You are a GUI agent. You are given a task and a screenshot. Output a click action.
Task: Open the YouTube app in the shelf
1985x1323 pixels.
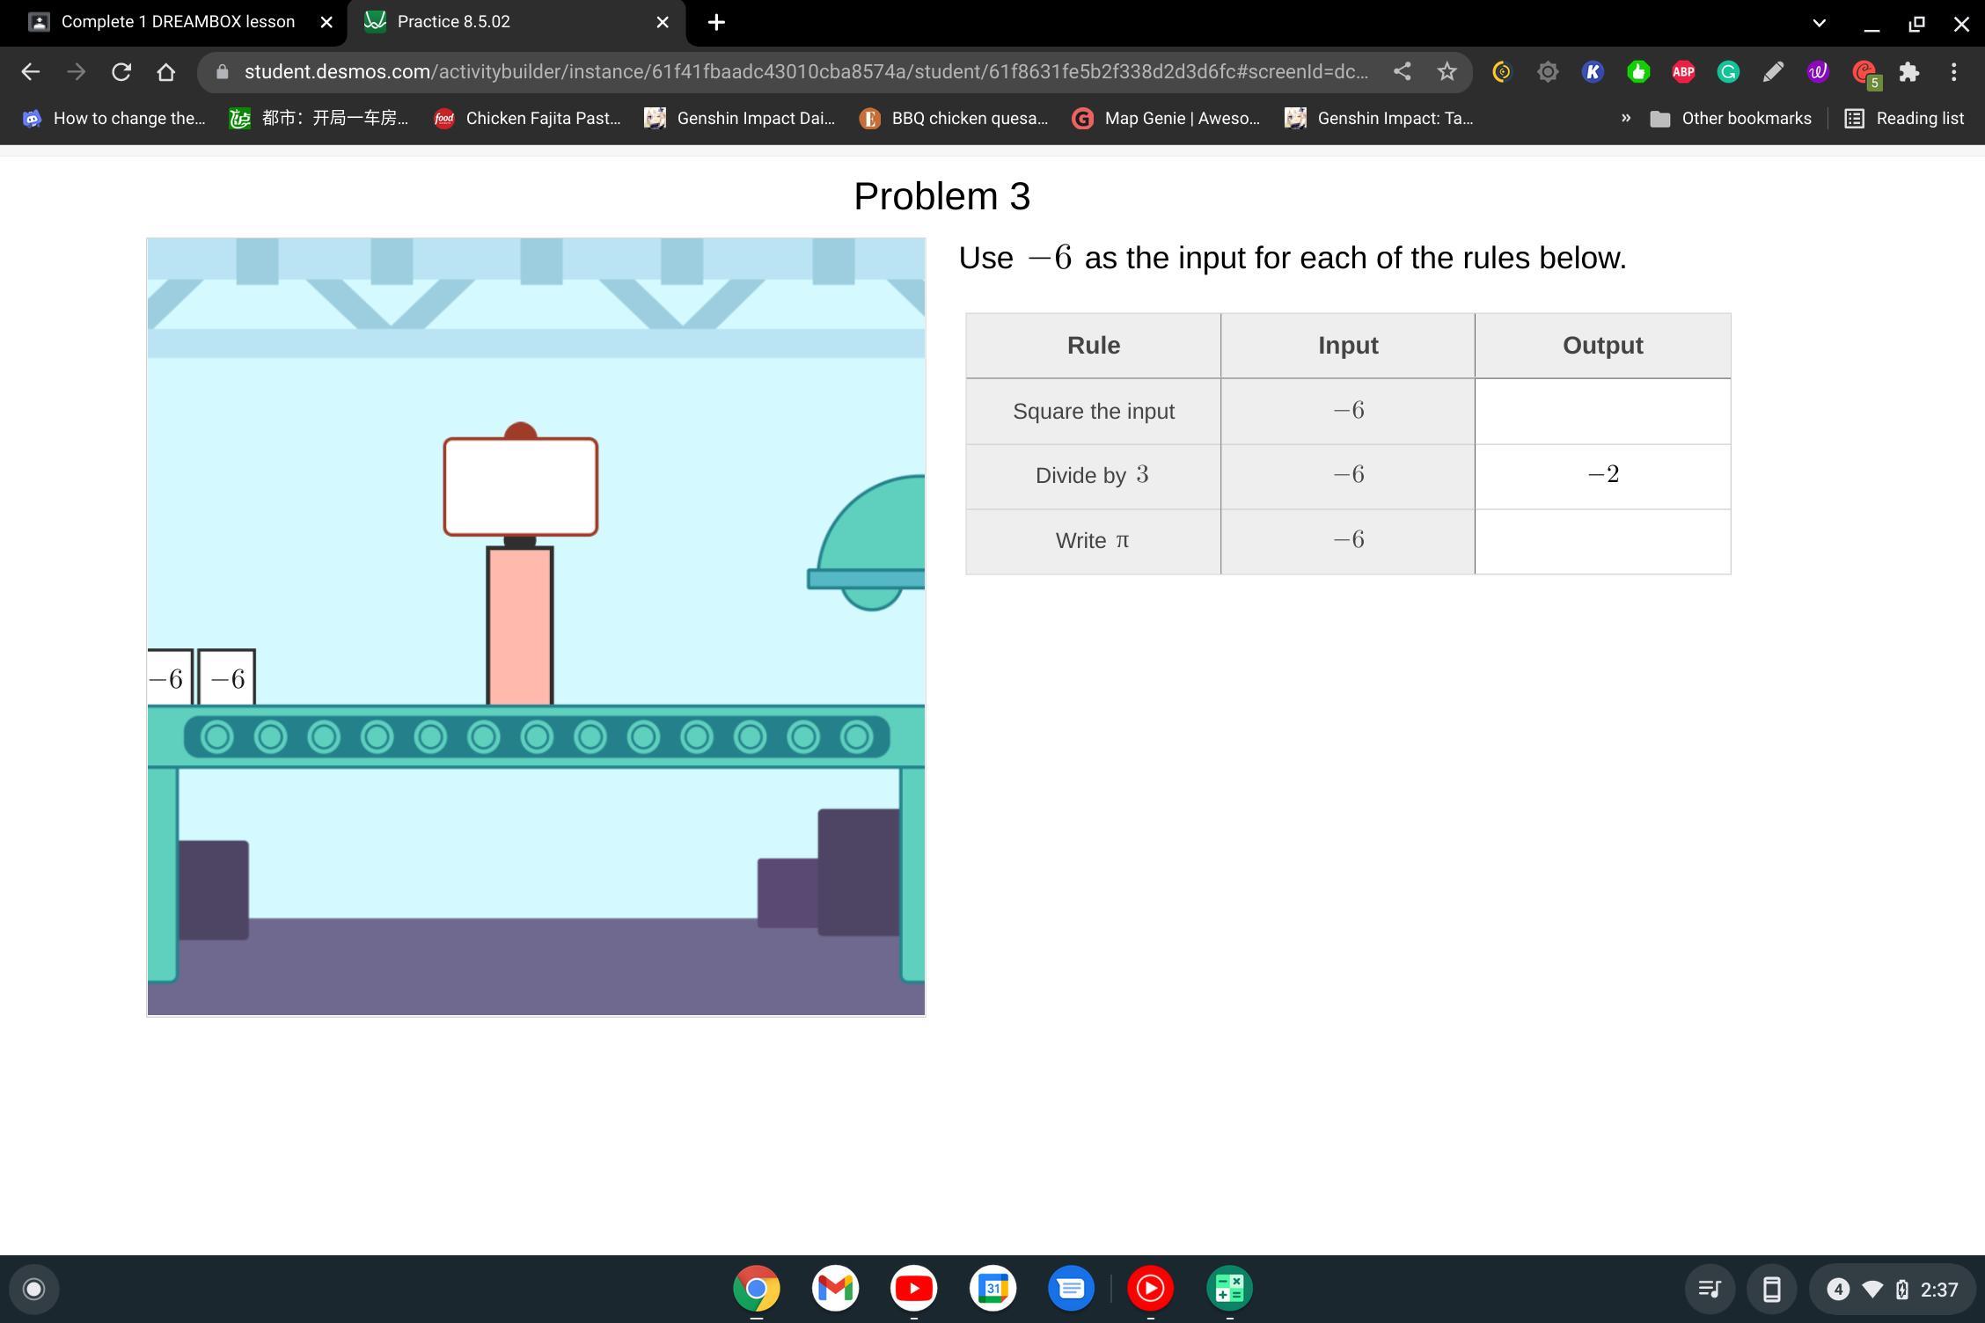coord(913,1289)
